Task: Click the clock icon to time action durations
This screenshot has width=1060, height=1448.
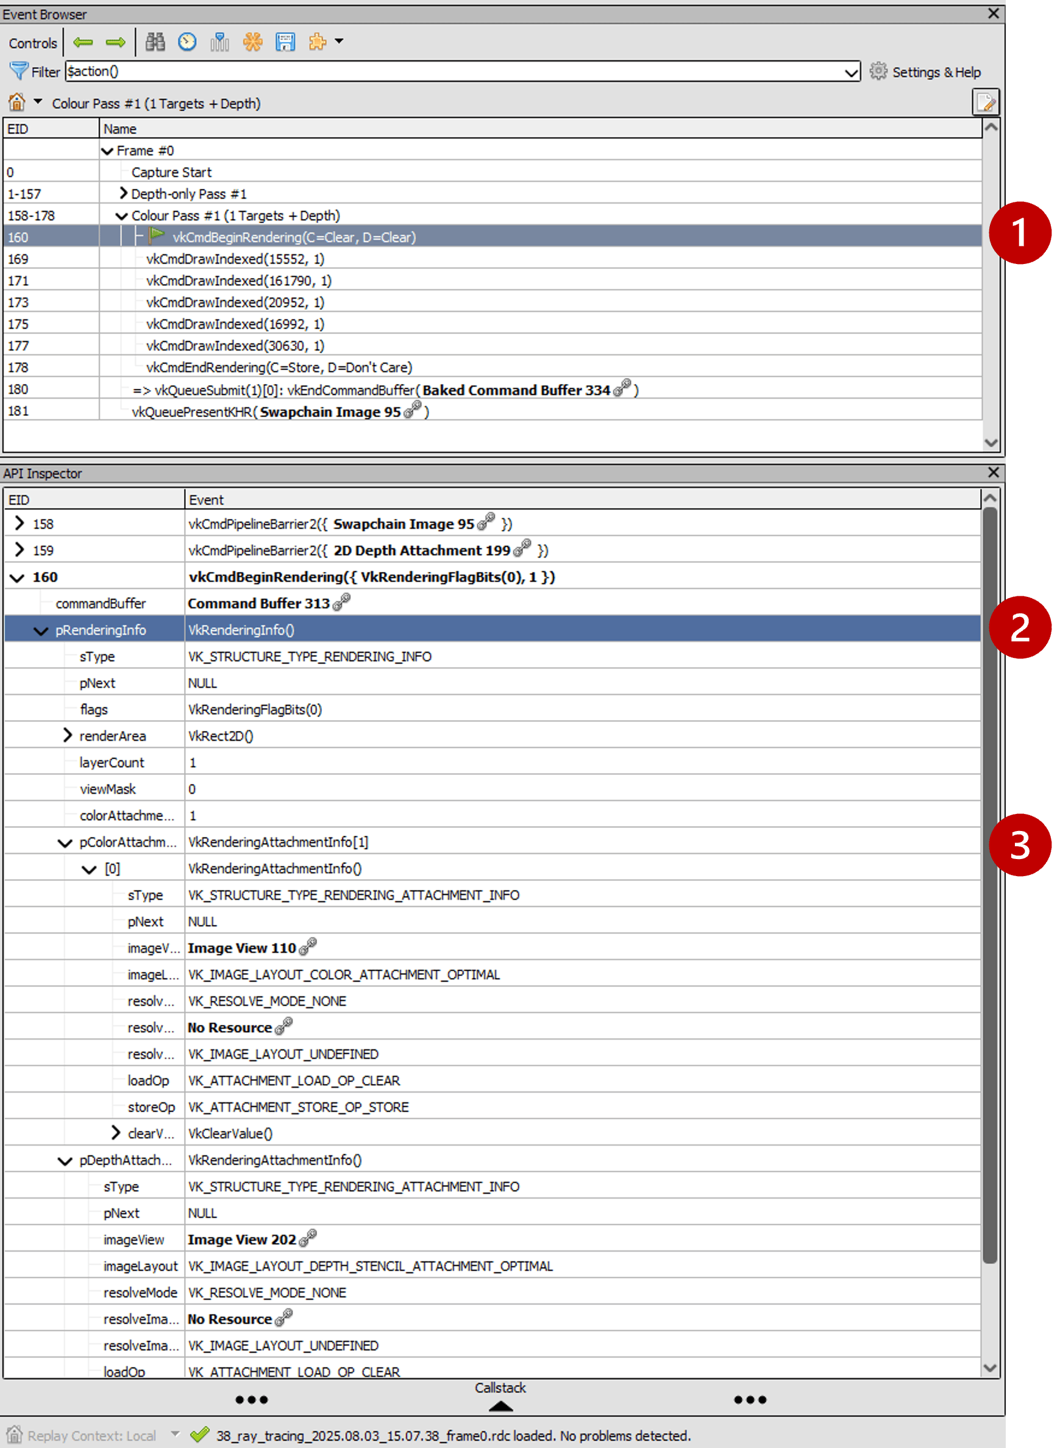Action: click(187, 42)
